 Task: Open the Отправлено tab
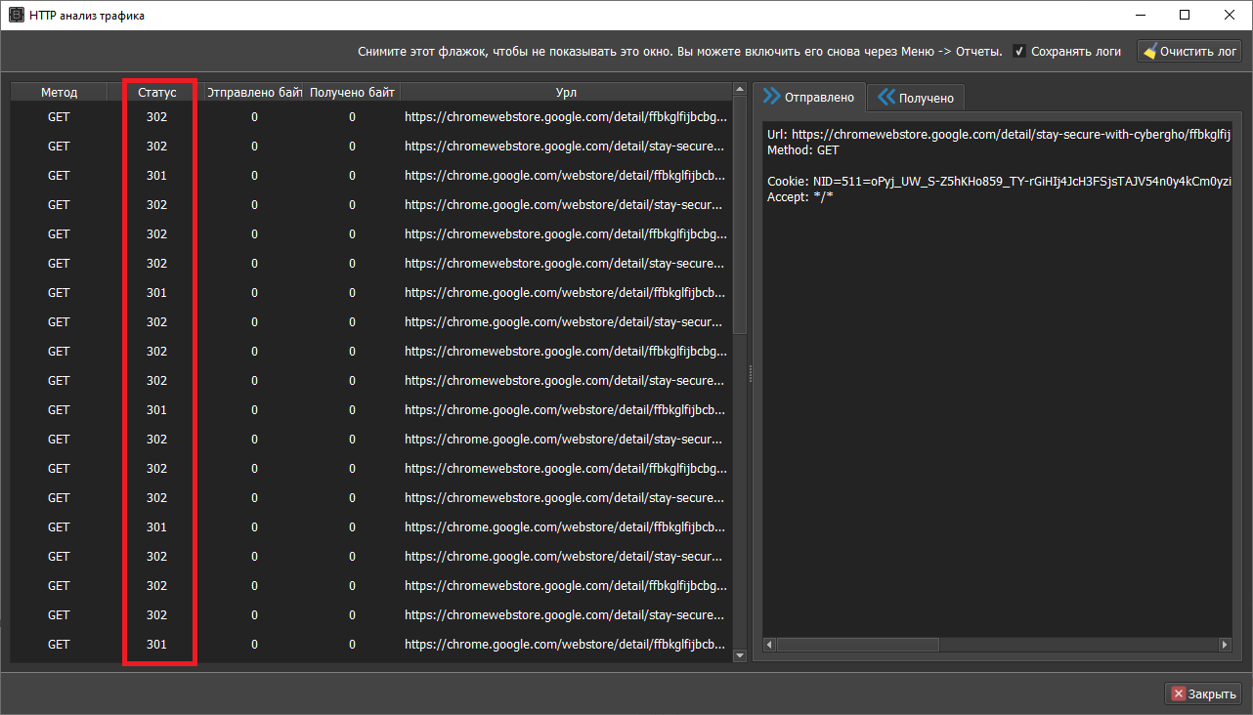pyautogui.click(x=808, y=97)
